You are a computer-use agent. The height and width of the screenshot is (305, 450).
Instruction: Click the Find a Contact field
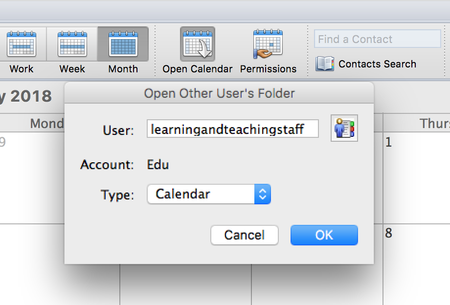[x=378, y=39]
